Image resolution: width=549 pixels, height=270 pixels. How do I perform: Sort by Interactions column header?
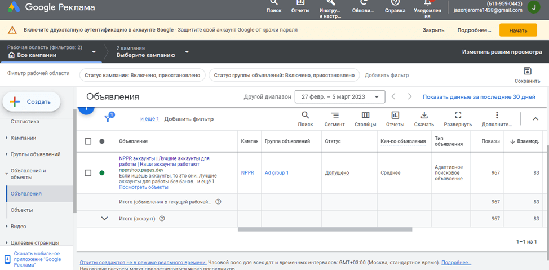(x=524, y=141)
